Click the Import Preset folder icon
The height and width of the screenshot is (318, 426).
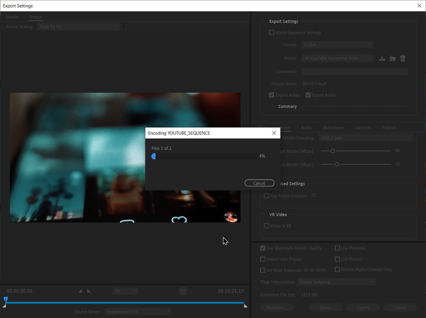(x=392, y=58)
